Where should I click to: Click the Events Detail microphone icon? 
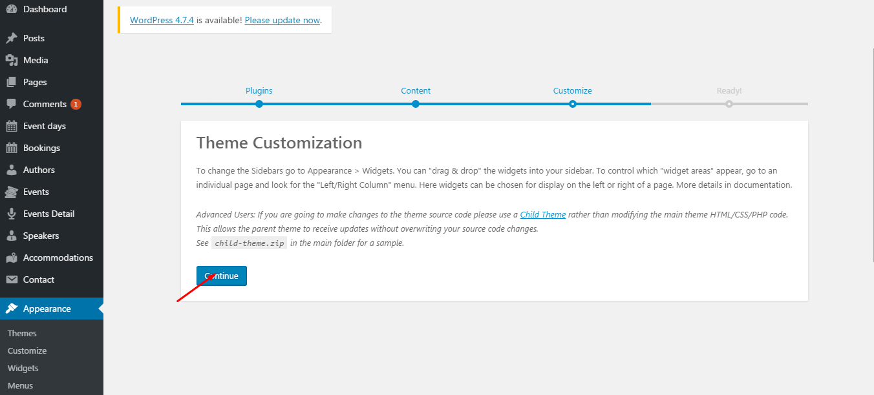click(12, 214)
